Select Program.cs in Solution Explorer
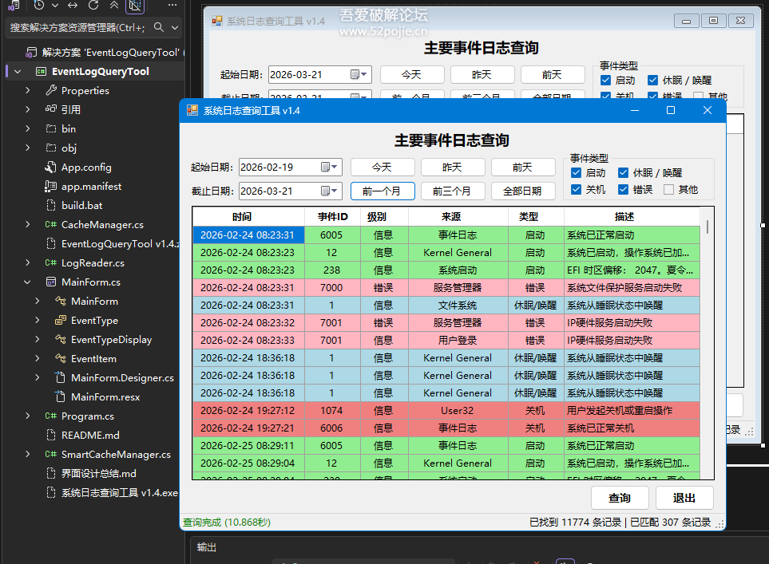The height and width of the screenshot is (564, 769). 87,416
